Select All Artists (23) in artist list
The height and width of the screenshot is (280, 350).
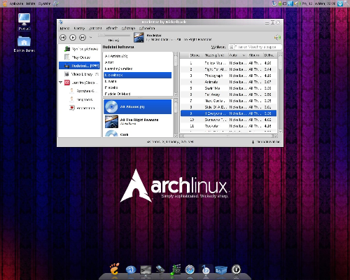click(138, 56)
